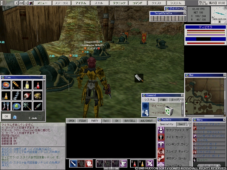Select the green salad plate item
Image resolution: width=227 pixels, height=170 pixels.
tap(17, 106)
